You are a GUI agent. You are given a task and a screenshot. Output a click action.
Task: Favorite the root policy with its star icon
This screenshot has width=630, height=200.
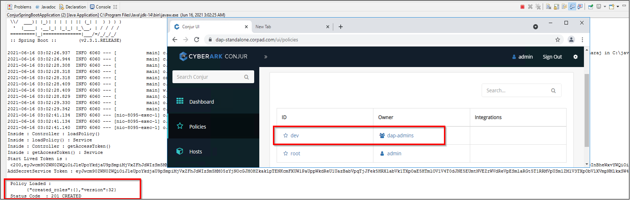click(286, 153)
